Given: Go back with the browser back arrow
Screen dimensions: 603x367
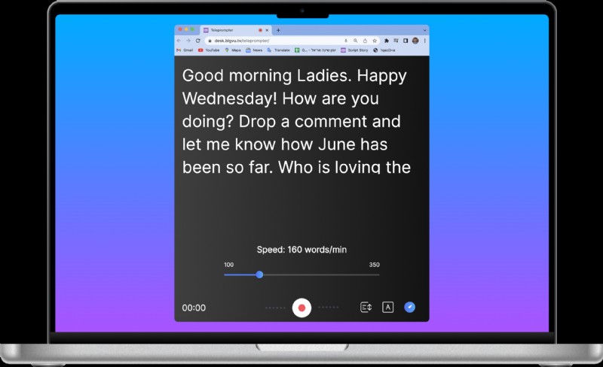Looking at the screenshot, I should (179, 41).
